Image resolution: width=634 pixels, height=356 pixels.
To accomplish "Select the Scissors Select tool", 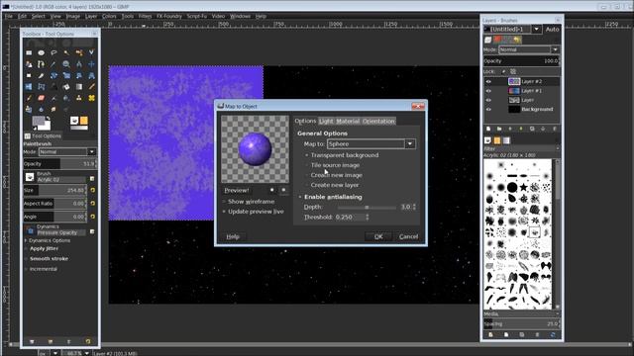I will pos(91,52).
